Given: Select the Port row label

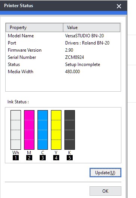Looking at the screenshot, I should tap(12, 43).
